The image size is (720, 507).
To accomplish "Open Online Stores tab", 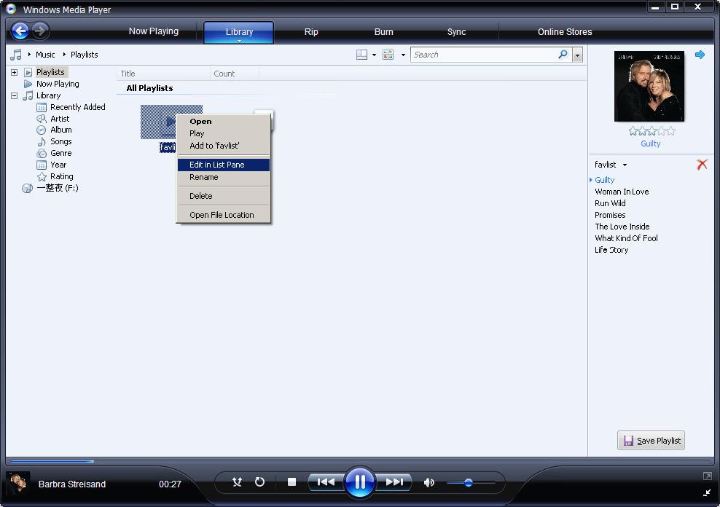I will (565, 31).
